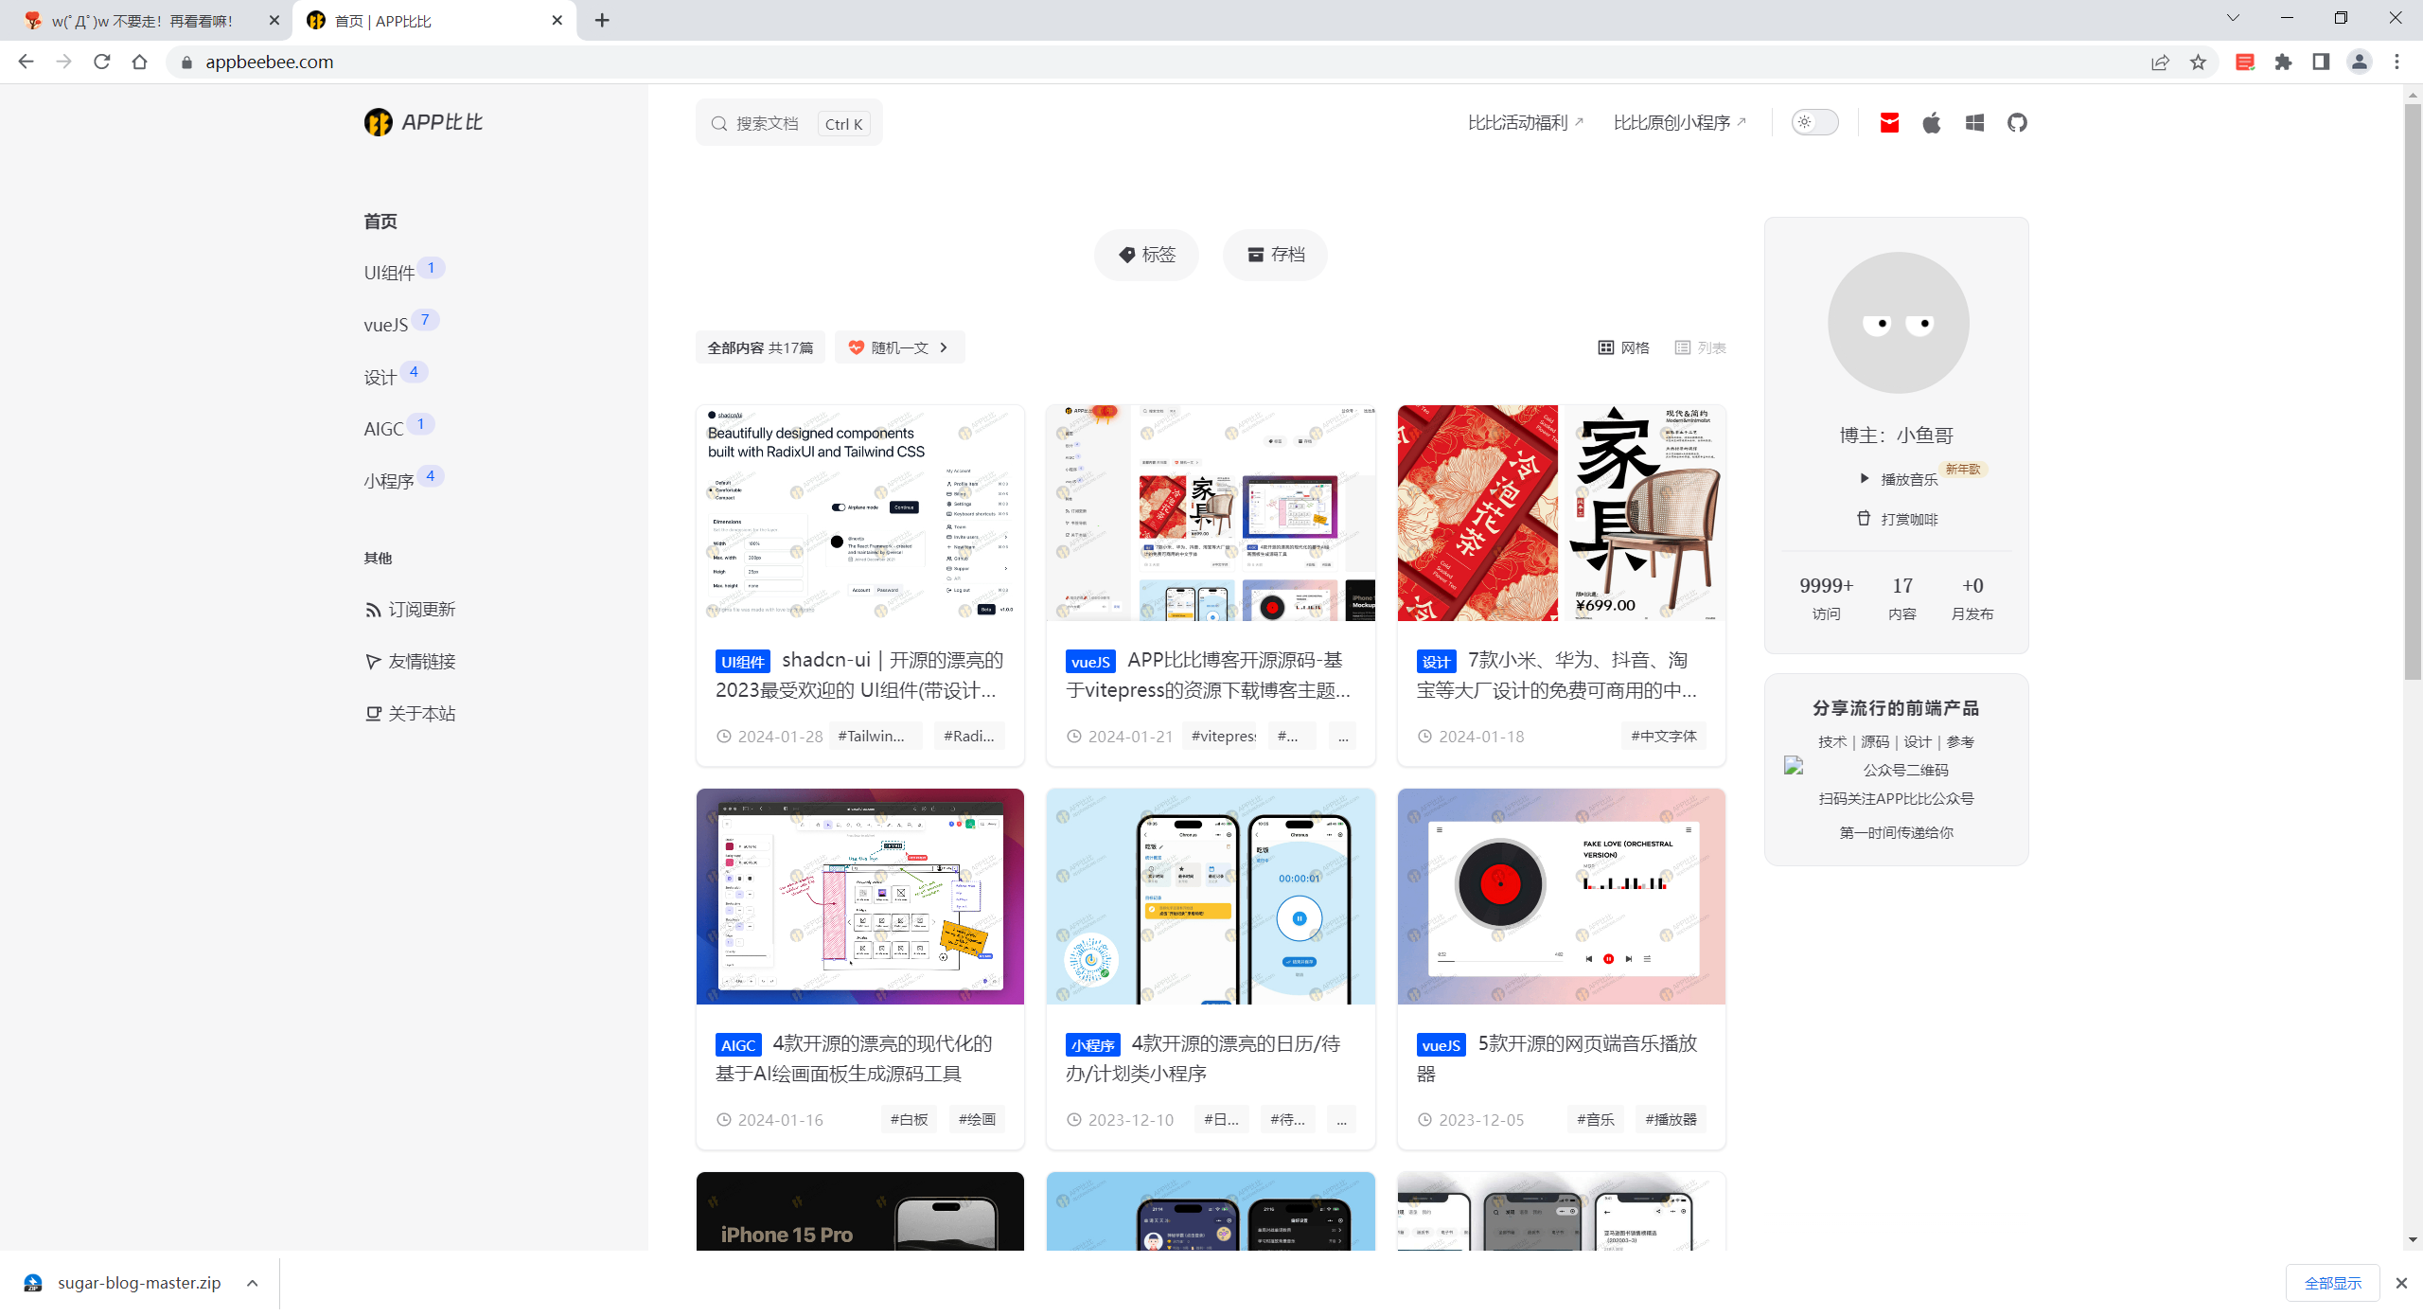
Task: Close the downloads bar
Action: pyautogui.click(x=2401, y=1283)
